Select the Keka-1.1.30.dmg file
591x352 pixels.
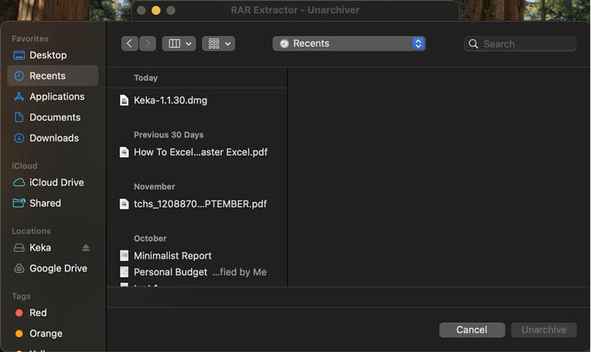pos(170,100)
